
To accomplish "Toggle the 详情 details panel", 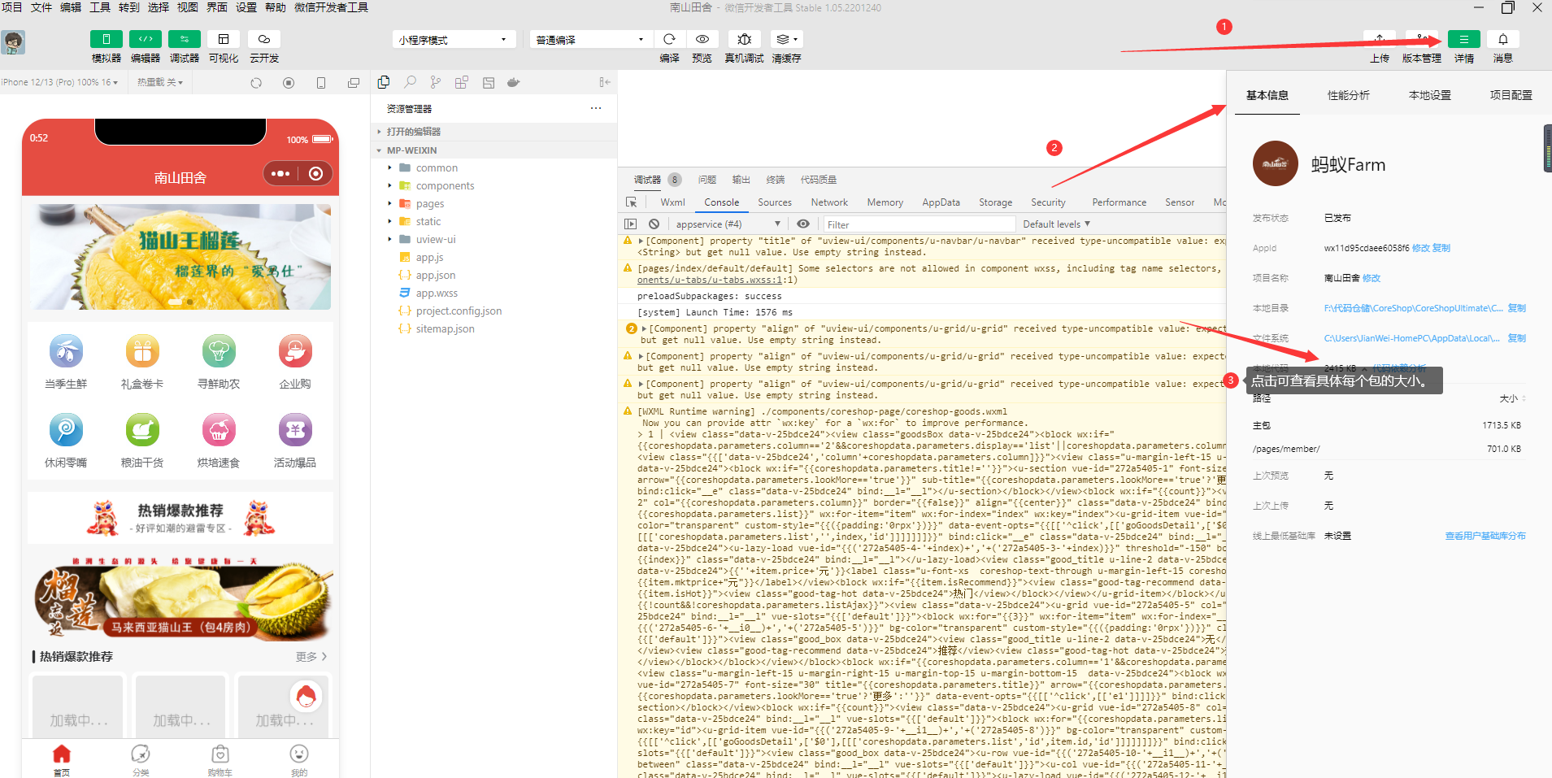I will tap(1464, 39).
